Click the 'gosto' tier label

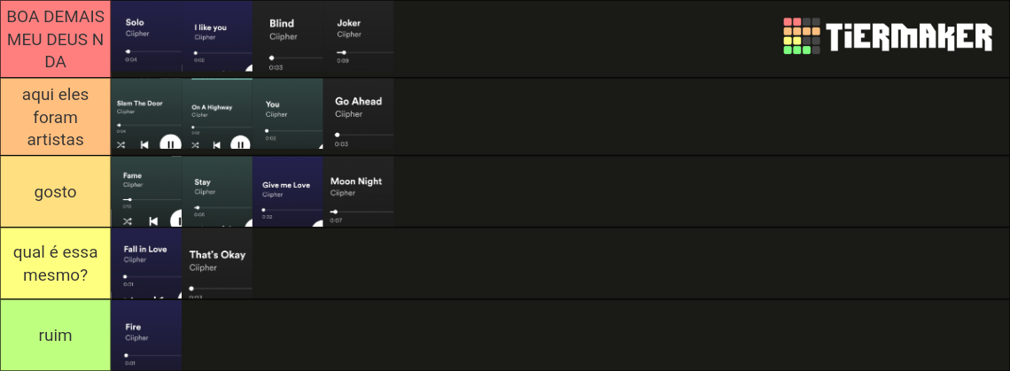[56, 191]
